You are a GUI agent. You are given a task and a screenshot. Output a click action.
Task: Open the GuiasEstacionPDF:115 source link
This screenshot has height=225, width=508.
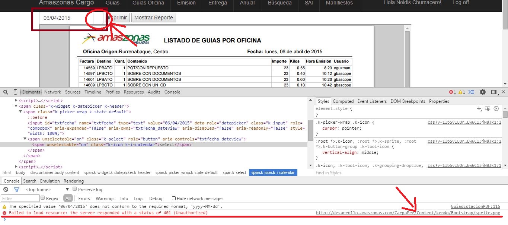pos(476,206)
